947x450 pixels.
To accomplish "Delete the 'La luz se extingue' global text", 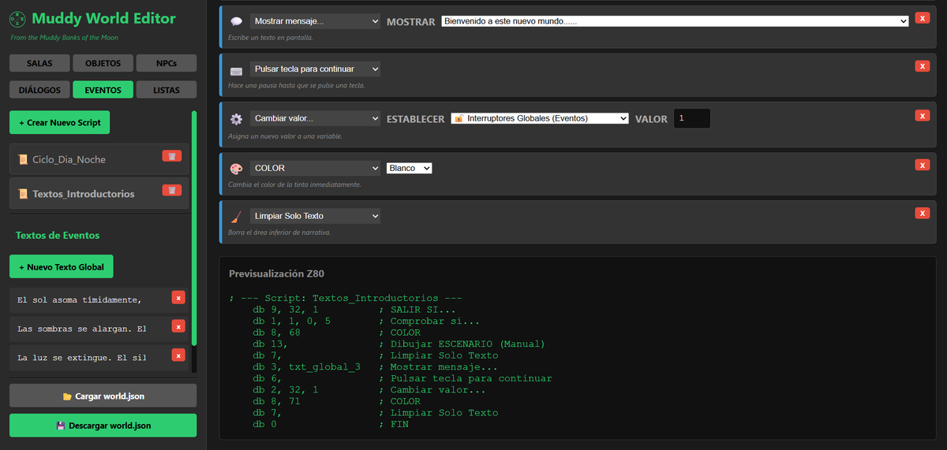I will 178,355.
